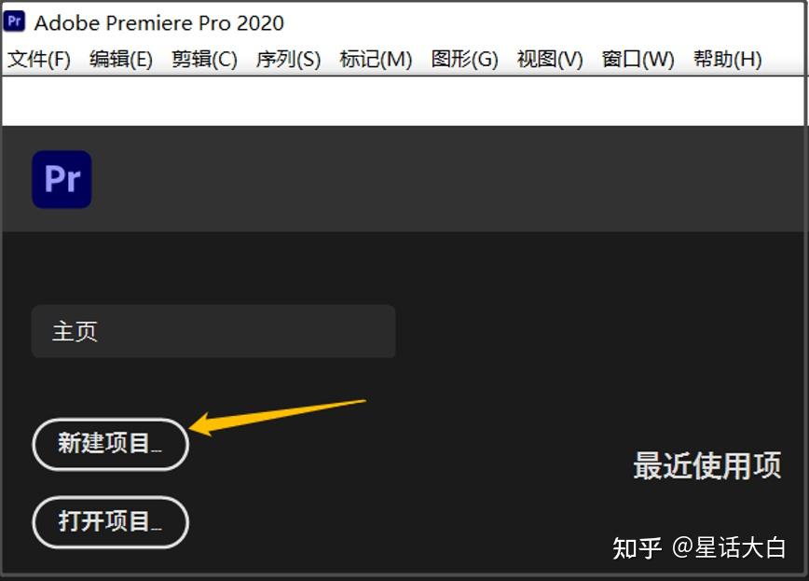Click the gray header band beside Pr logo
Screen dimensions: 809x581
pyautogui.click(x=449, y=179)
